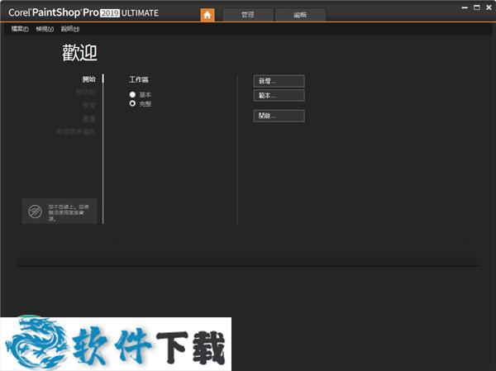
Task: Switch to the 管理 tab
Action: [247, 15]
